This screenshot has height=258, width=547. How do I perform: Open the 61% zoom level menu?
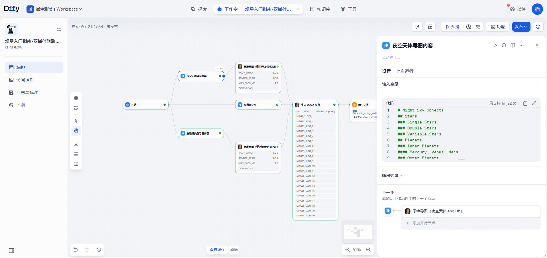pos(357,250)
